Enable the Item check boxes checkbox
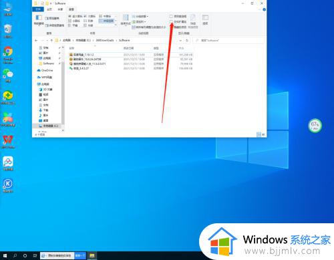Image resolution: width=334 pixels, height=260 pixels. (x=171, y=16)
